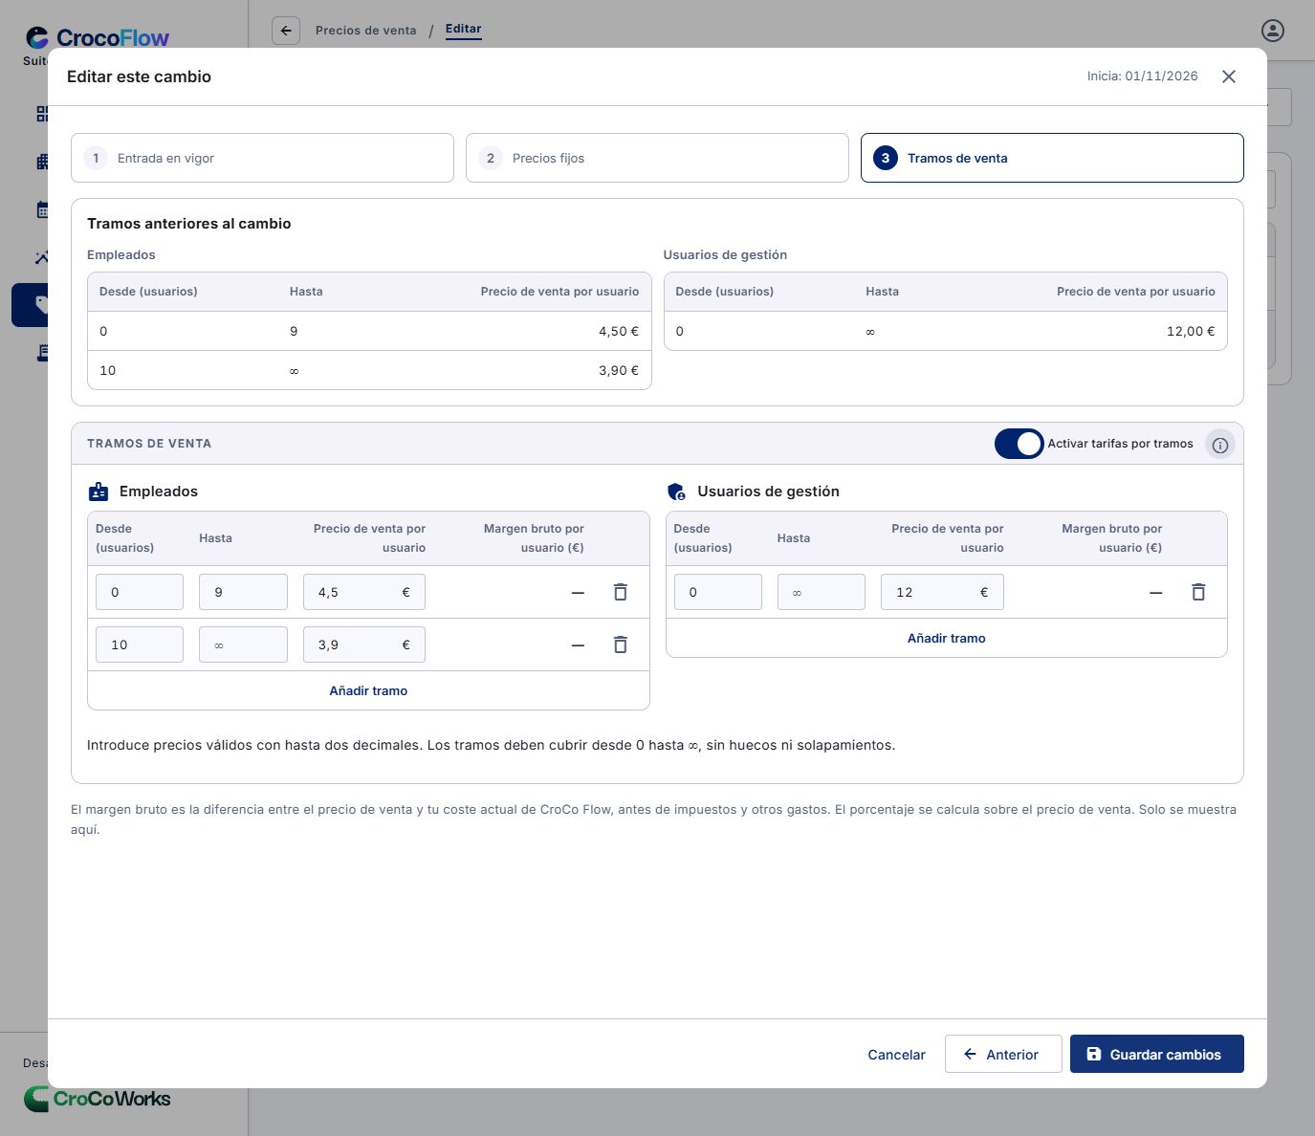This screenshot has height=1136, width=1315.
Task: Click the Tramos anteriores al cambio heading
Action: (189, 224)
